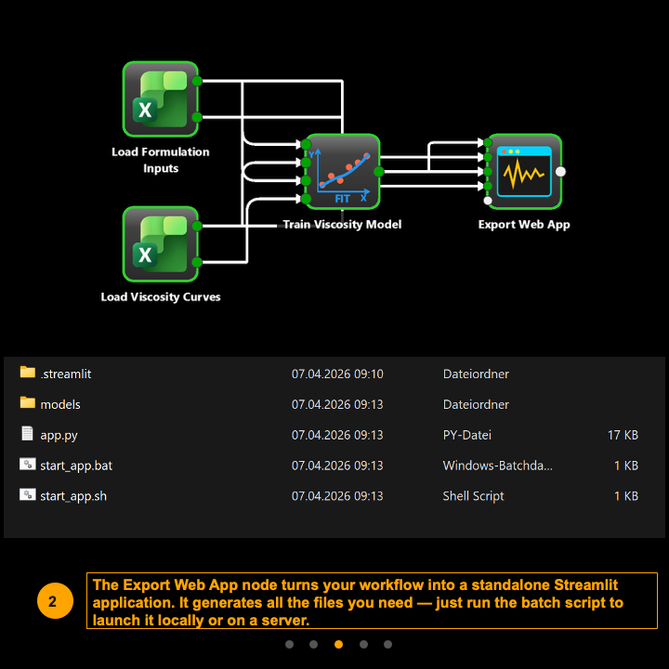Go to the fifth carousel page dot
The image size is (669, 669).
[x=387, y=644]
